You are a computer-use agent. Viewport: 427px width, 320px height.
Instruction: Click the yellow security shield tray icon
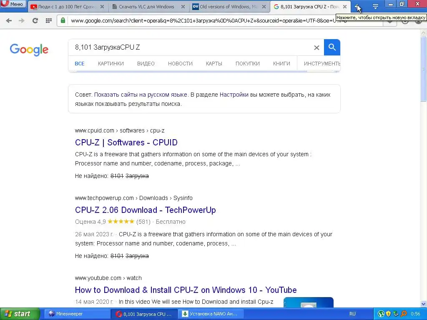(x=388, y=314)
